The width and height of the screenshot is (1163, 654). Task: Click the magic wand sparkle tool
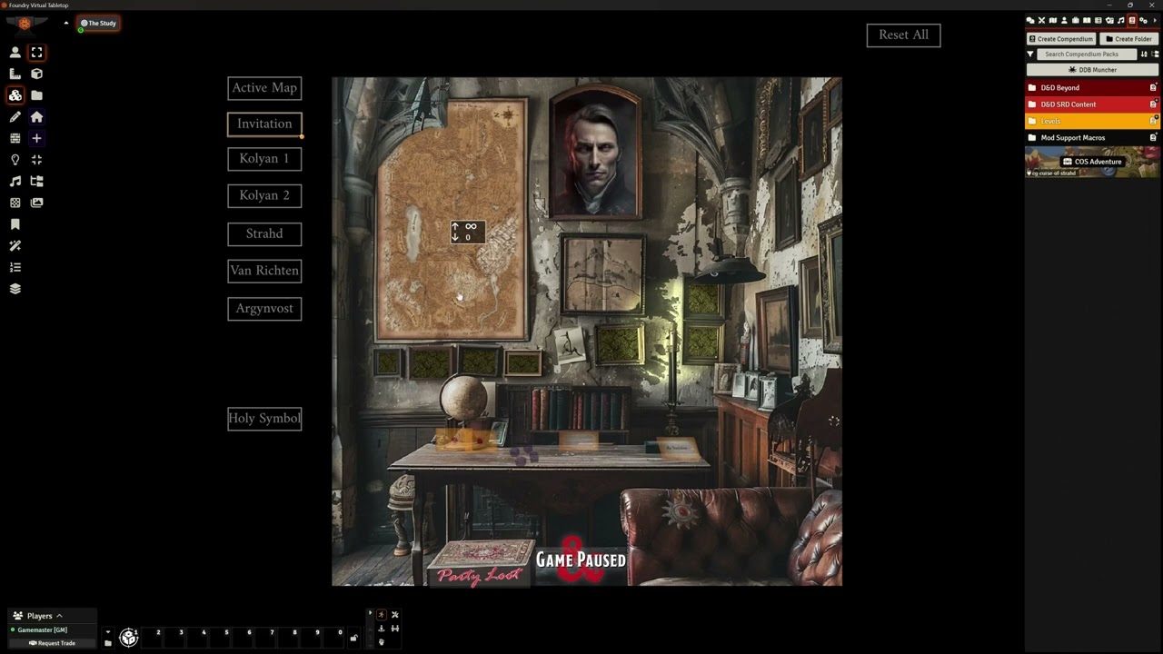(15, 246)
